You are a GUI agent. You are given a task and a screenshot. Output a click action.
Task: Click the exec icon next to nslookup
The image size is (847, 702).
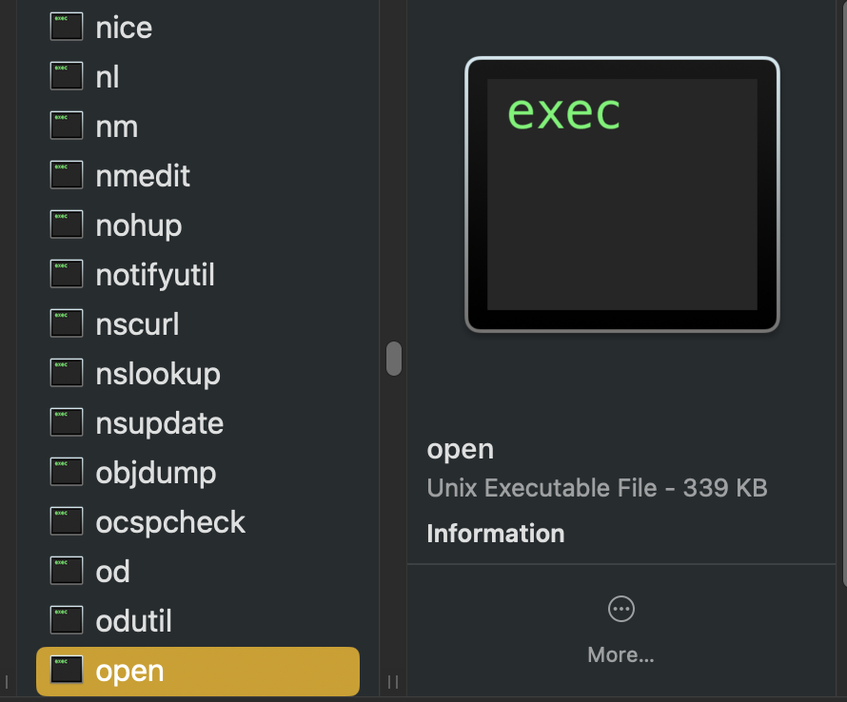(66, 374)
